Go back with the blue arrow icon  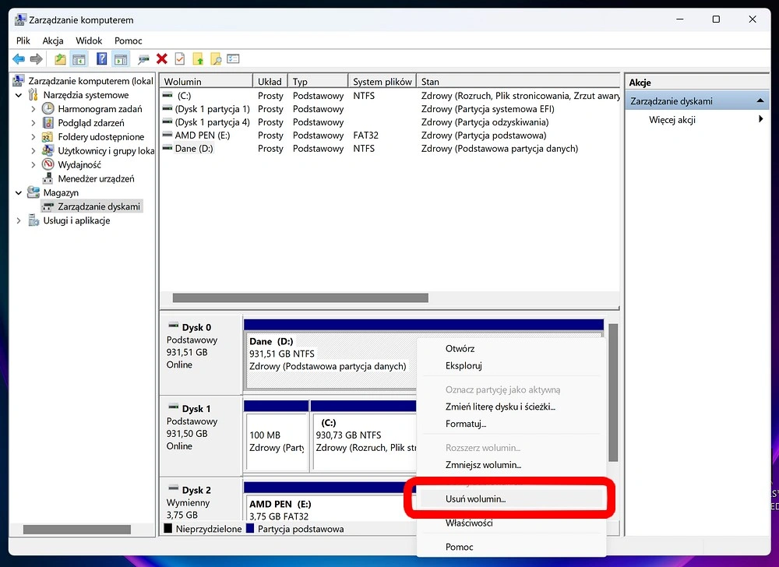point(19,59)
